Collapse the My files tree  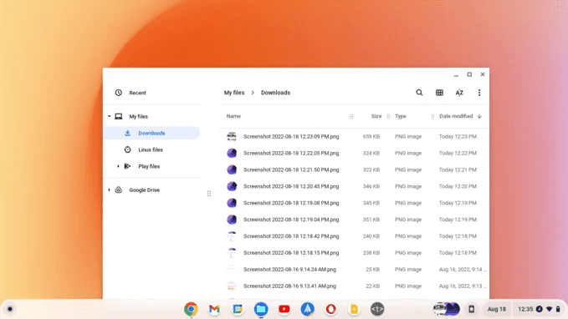coord(109,116)
